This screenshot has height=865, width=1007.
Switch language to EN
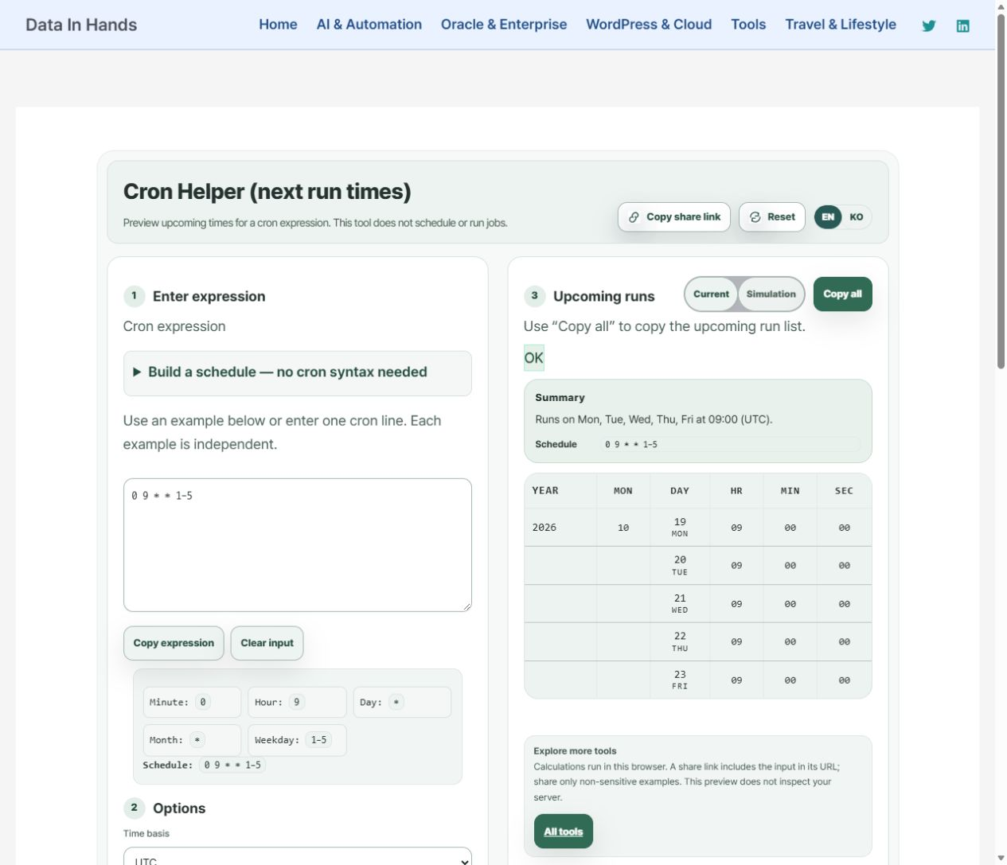[828, 217]
